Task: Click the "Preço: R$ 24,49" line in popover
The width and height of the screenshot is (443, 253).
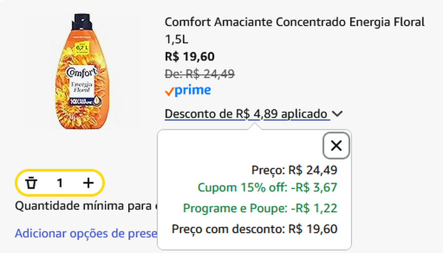Action: 294,170
